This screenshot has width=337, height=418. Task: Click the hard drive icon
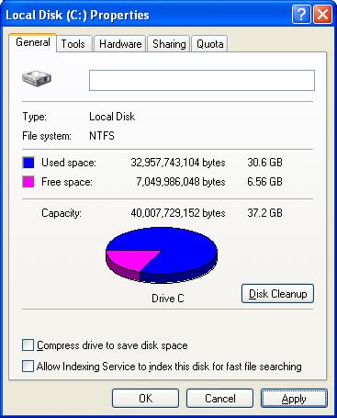coord(37,78)
